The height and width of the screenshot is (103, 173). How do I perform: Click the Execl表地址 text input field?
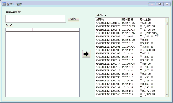(x=36, y=19)
